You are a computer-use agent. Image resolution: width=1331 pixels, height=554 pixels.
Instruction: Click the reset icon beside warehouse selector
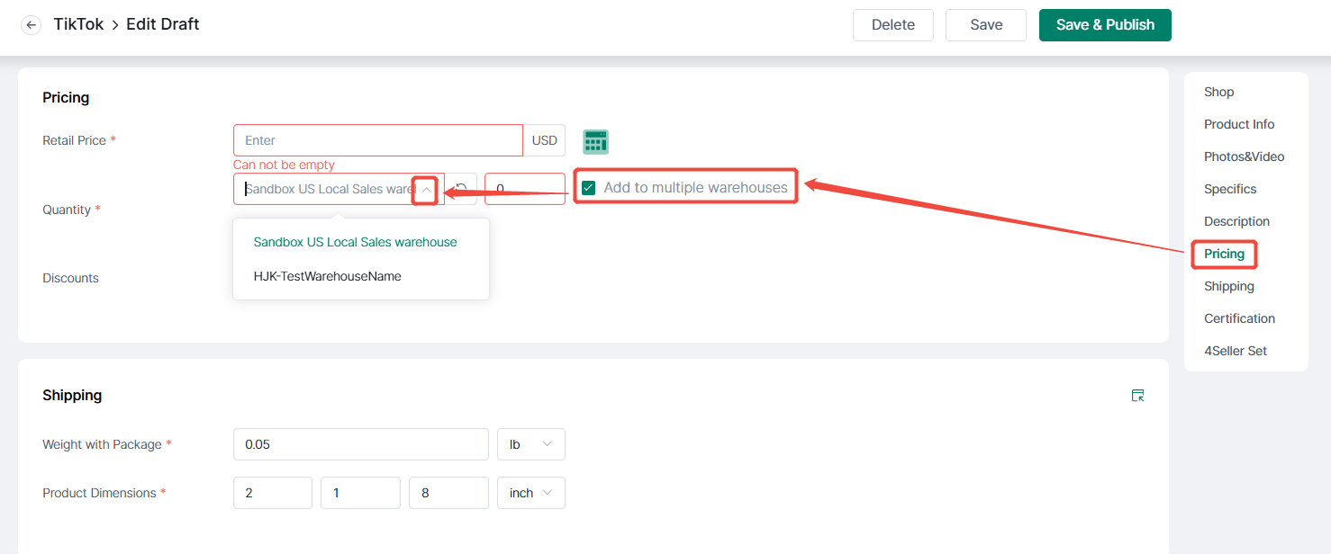pos(461,189)
